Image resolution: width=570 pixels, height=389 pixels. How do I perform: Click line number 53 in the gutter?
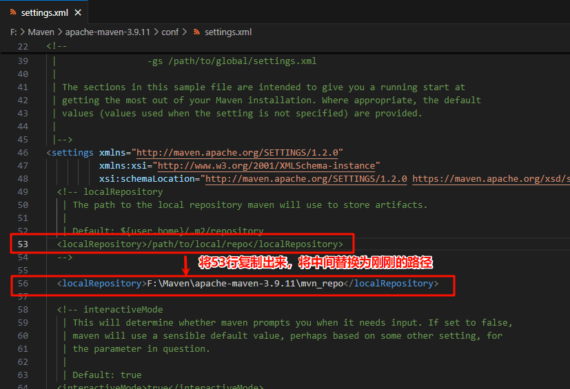coord(23,244)
